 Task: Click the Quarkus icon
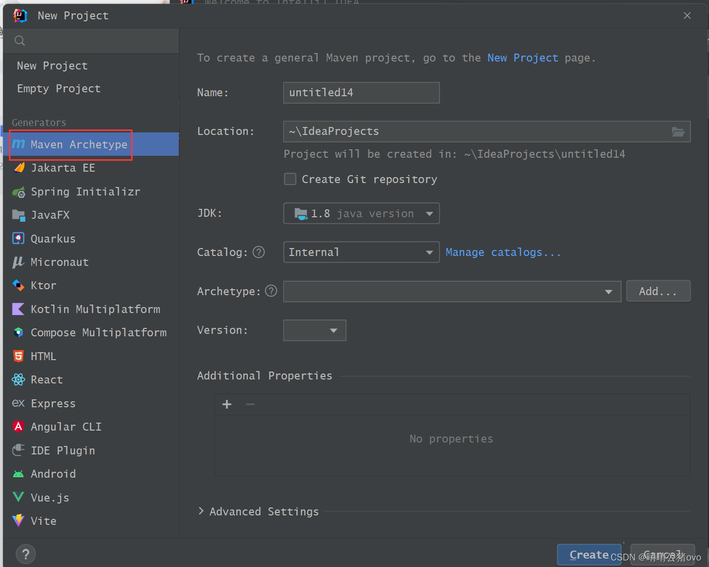coord(18,239)
